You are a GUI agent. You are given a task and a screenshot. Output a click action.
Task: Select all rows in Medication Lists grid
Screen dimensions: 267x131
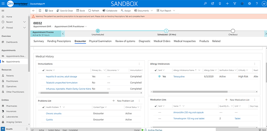click(x=156, y=106)
